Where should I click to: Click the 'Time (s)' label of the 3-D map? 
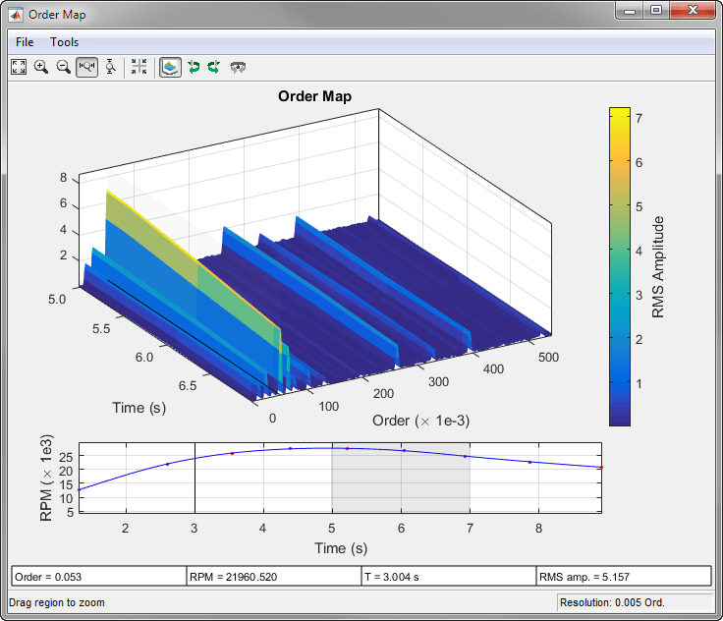tap(139, 408)
